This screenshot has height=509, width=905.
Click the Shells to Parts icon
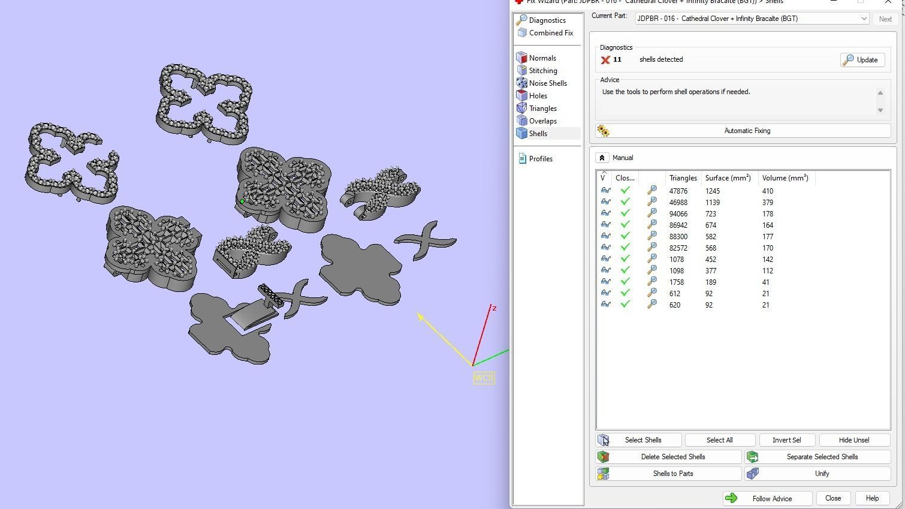pyautogui.click(x=603, y=474)
